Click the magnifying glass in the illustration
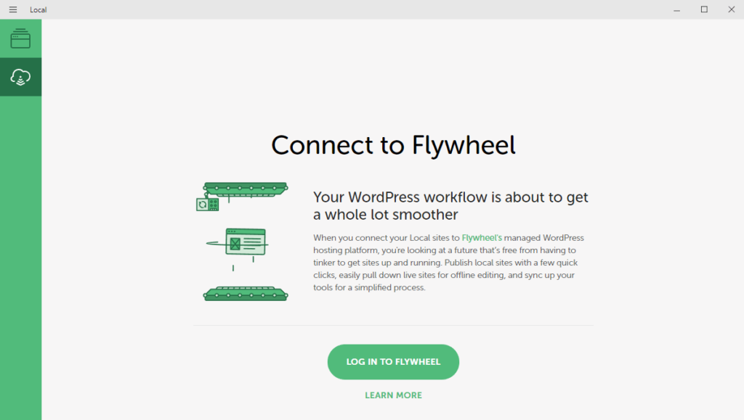 (x=204, y=205)
